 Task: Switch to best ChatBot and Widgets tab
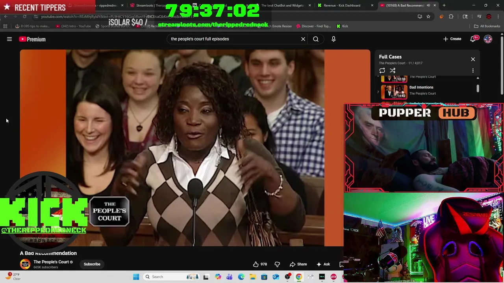point(283,6)
